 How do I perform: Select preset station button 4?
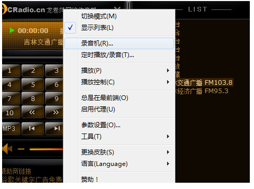(x=11, y=85)
